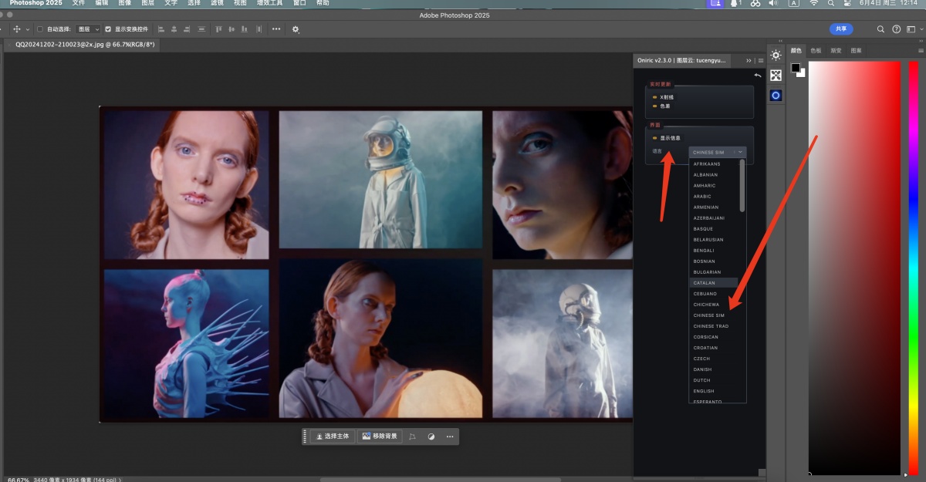Click align vertical centers icon
926x482 pixels.
(x=231, y=29)
